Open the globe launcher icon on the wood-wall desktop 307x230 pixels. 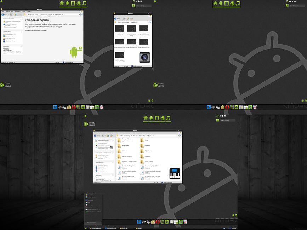(x=163, y=118)
